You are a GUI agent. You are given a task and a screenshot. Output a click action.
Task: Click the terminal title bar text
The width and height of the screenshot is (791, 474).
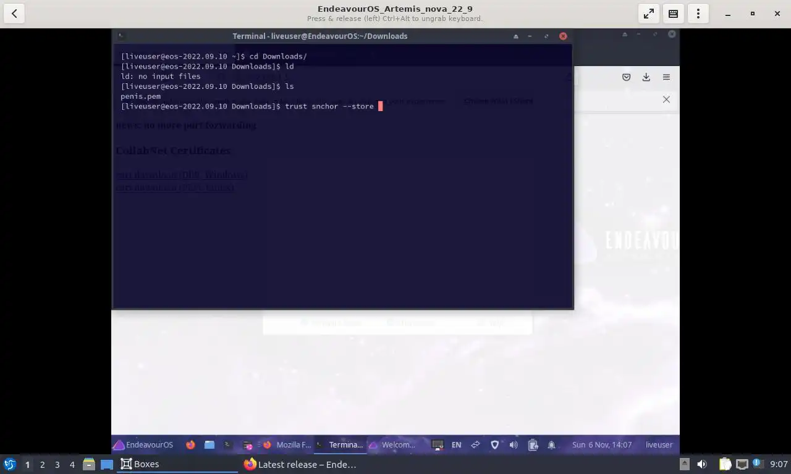click(x=320, y=36)
